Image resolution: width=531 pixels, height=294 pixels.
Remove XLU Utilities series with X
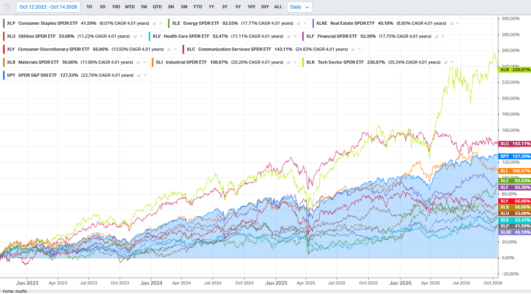(x=141, y=36)
